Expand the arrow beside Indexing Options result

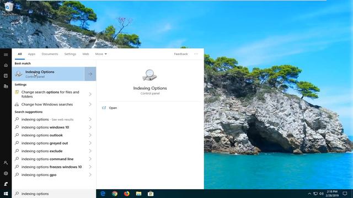[x=90, y=74]
